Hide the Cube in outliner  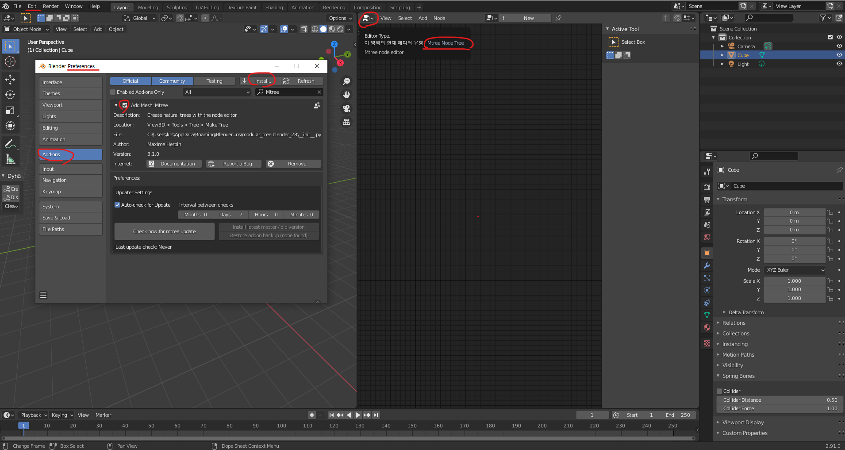pos(839,55)
